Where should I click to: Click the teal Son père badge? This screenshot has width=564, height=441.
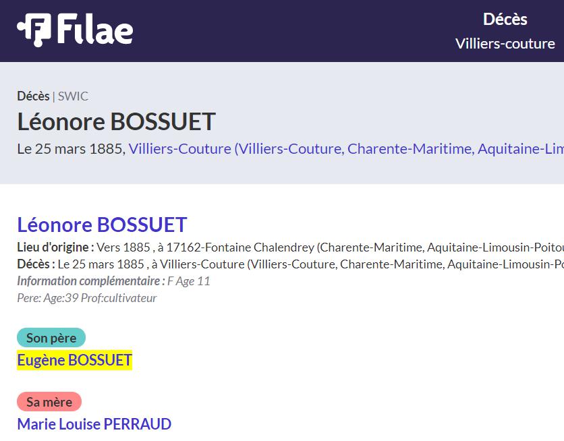pos(51,338)
